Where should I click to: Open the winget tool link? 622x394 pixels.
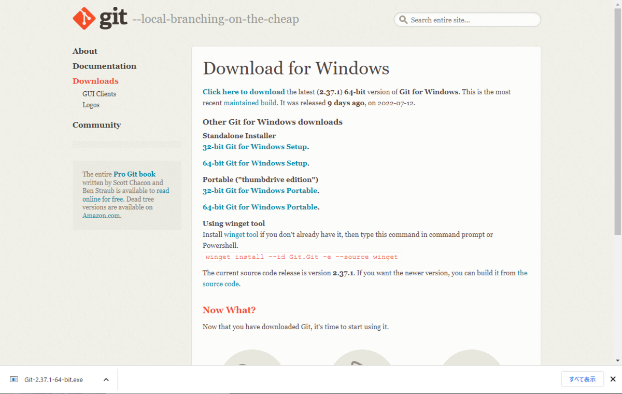[241, 234]
